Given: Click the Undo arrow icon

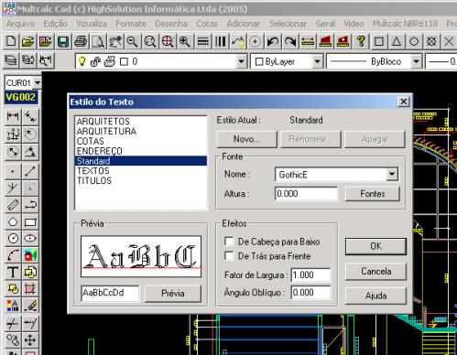Looking at the screenshot, I should [x=273, y=41].
